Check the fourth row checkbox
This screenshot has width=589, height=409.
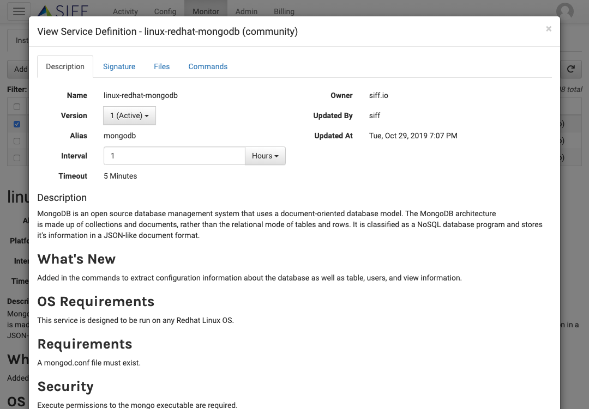click(x=17, y=157)
